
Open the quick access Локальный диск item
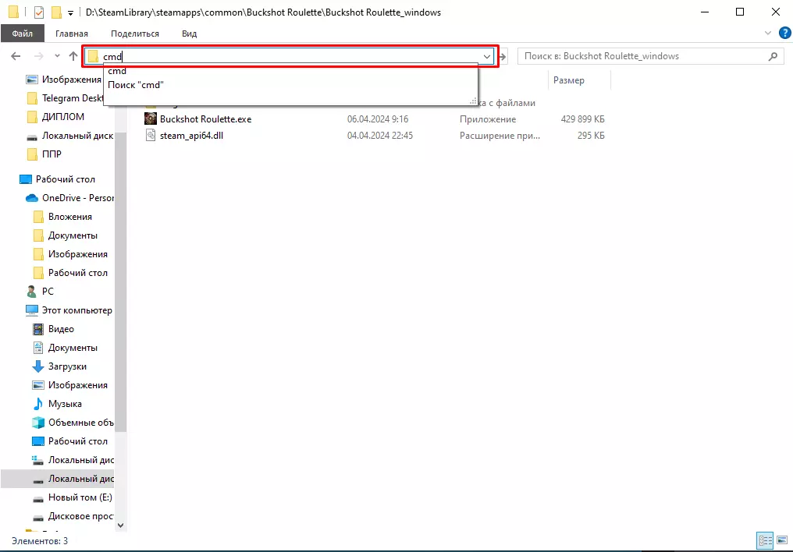click(77, 136)
